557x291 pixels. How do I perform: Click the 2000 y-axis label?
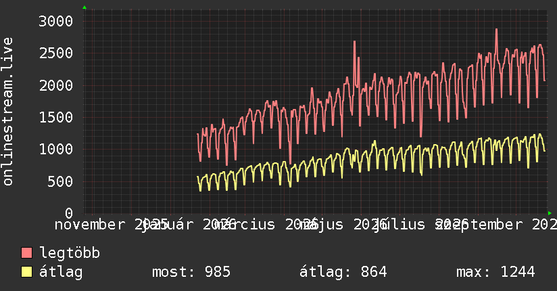pos(56,85)
